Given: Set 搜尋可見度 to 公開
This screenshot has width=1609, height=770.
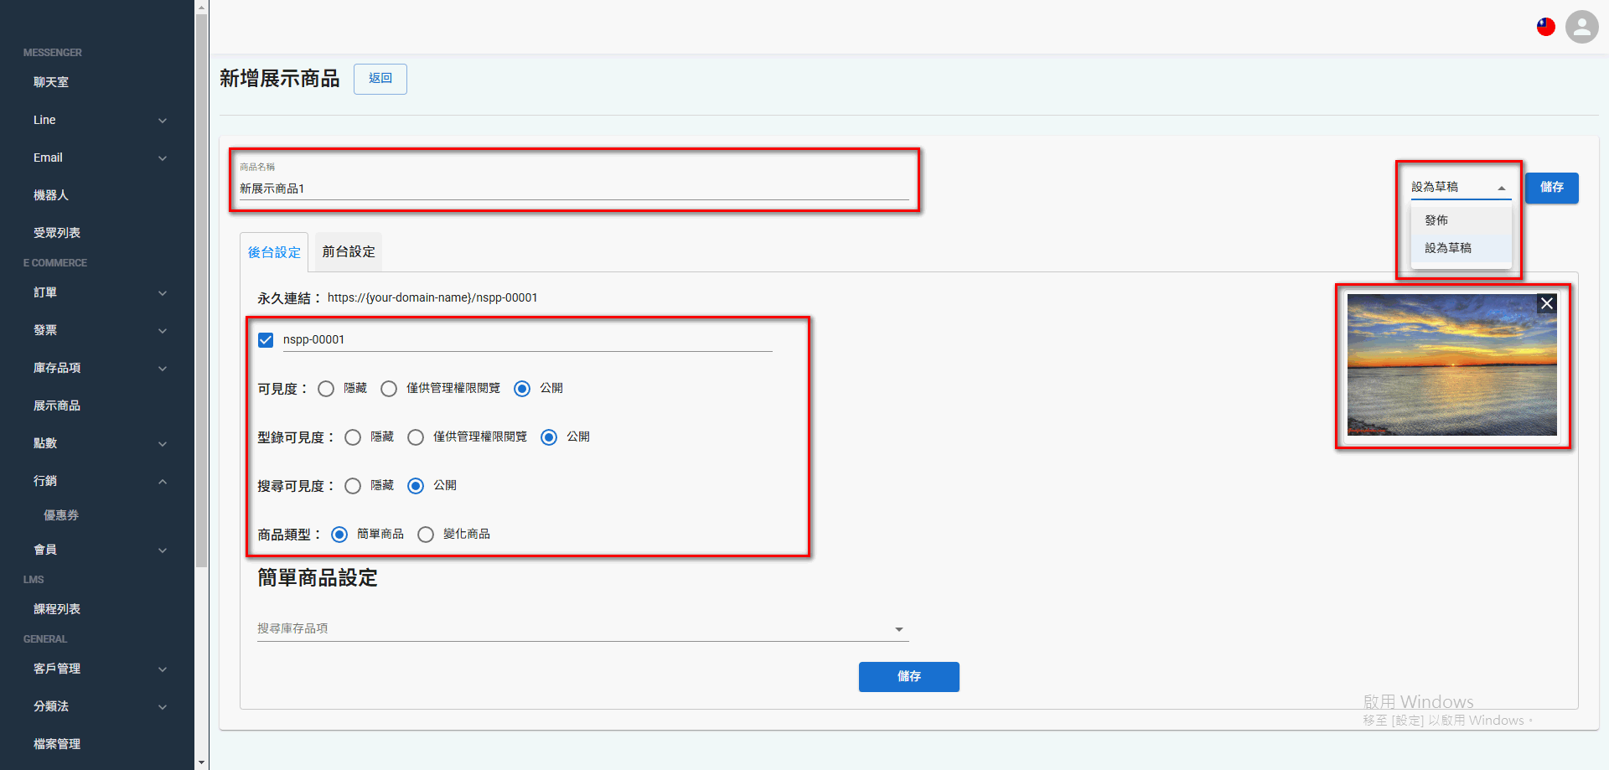Looking at the screenshot, I should point(416,486).
